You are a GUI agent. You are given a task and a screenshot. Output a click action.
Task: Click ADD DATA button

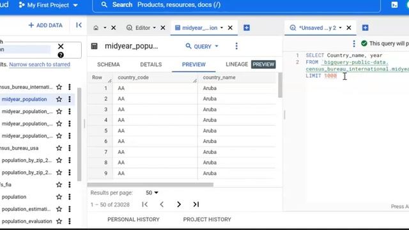(45, 26)
